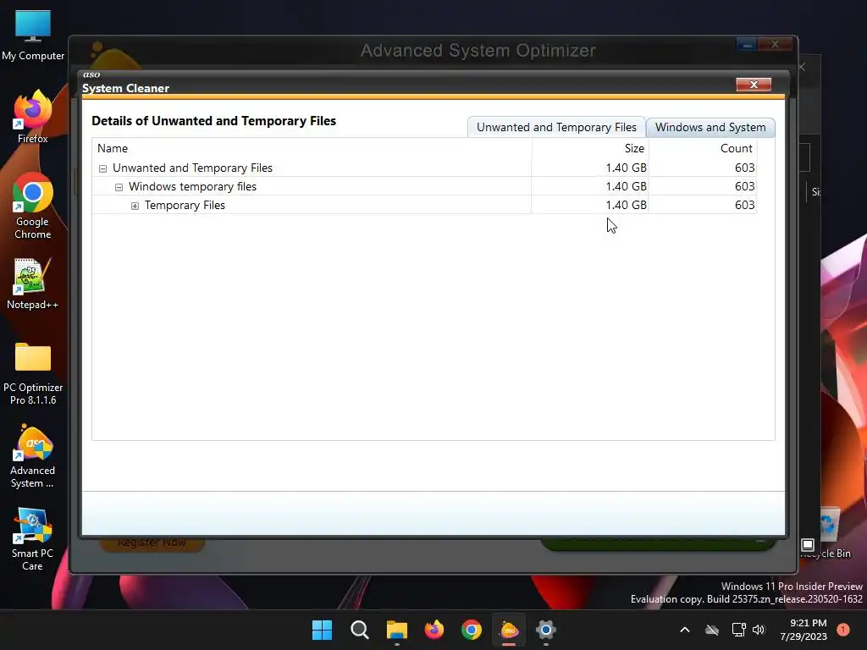Launch Firefox from the desktop shortcut
The height and width of the screenshot is (650, 867).
tap(33, 117)
